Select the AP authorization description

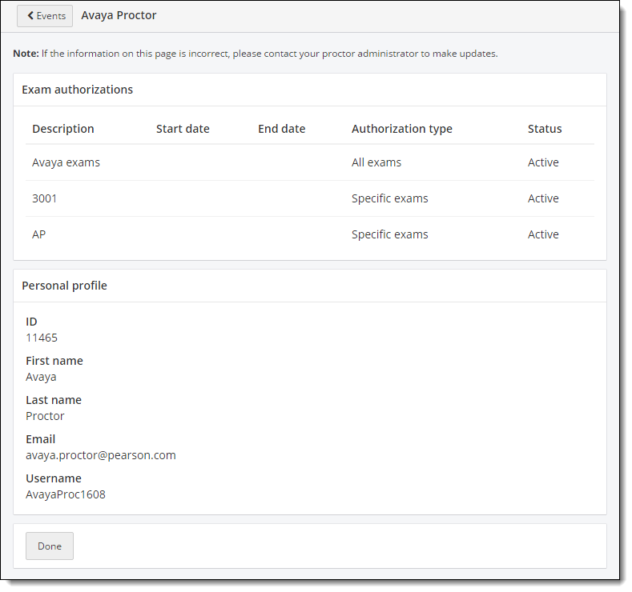click(x=38, y=234)
